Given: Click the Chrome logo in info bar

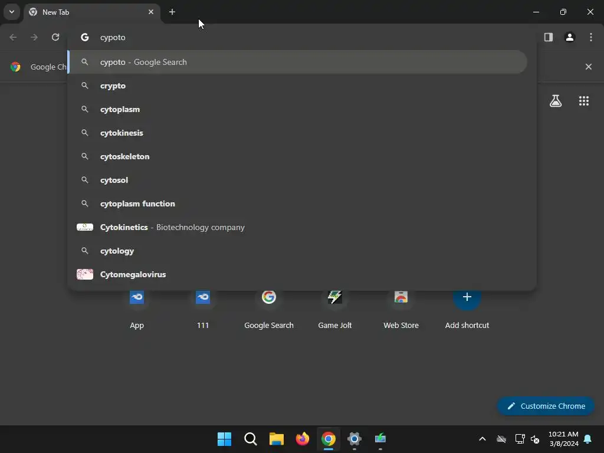Looking at the screenshot, I should [15, 67].
